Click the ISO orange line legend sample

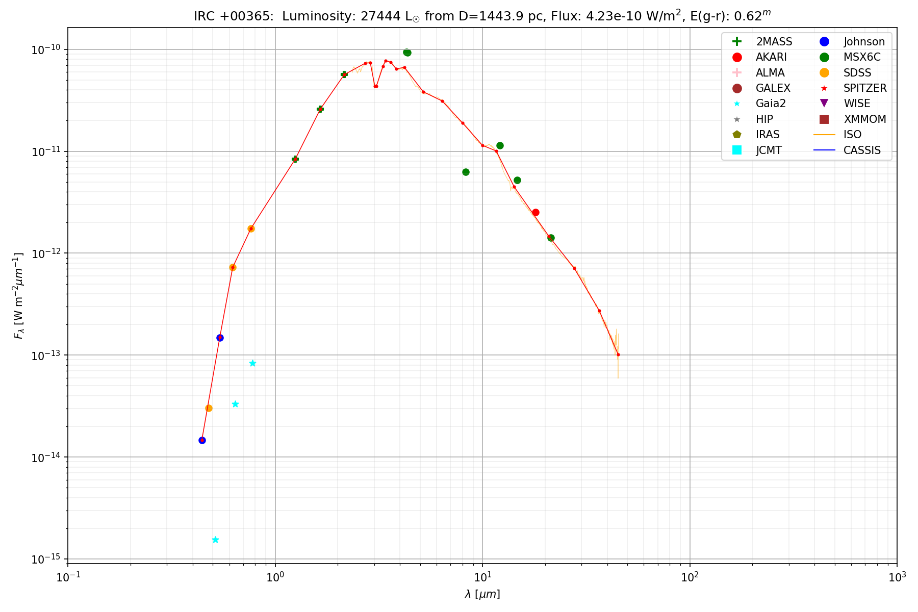[x=824, y=135]
